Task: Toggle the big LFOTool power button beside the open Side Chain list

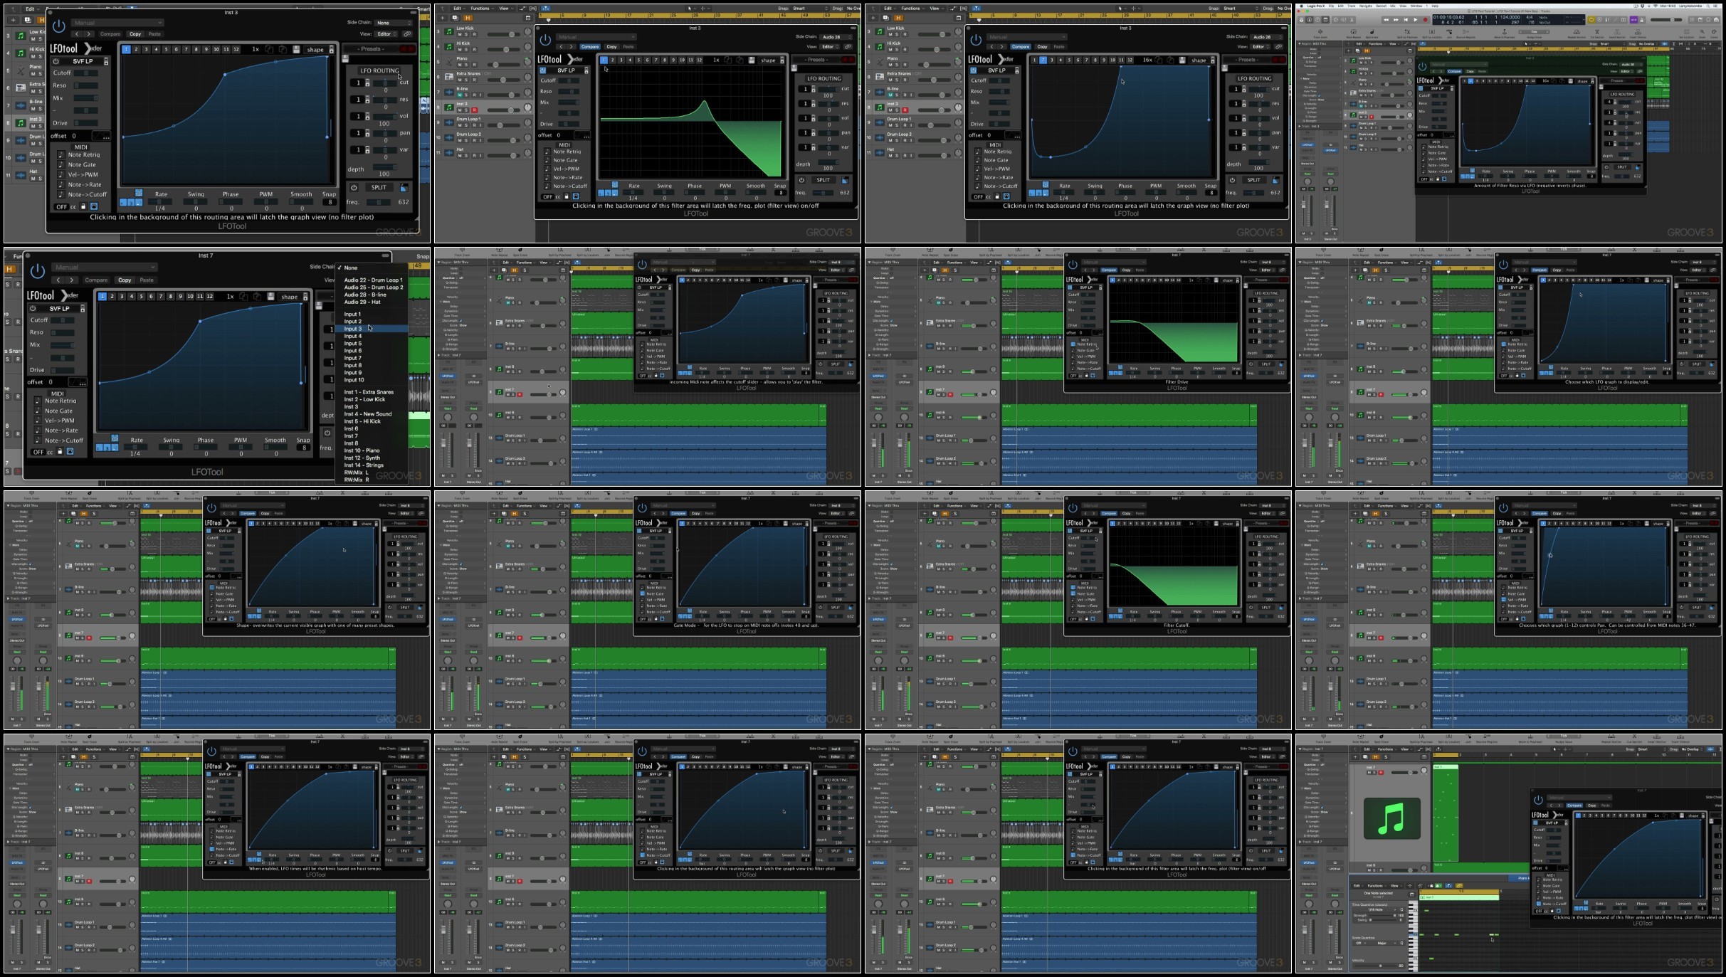Action: click(38, 270)
